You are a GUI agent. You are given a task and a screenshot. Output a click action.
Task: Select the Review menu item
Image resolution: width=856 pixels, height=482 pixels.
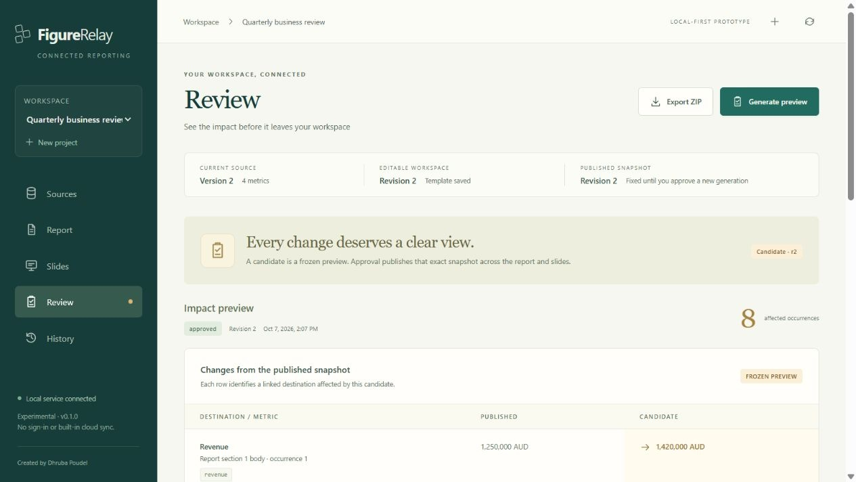tap(78, 302)
